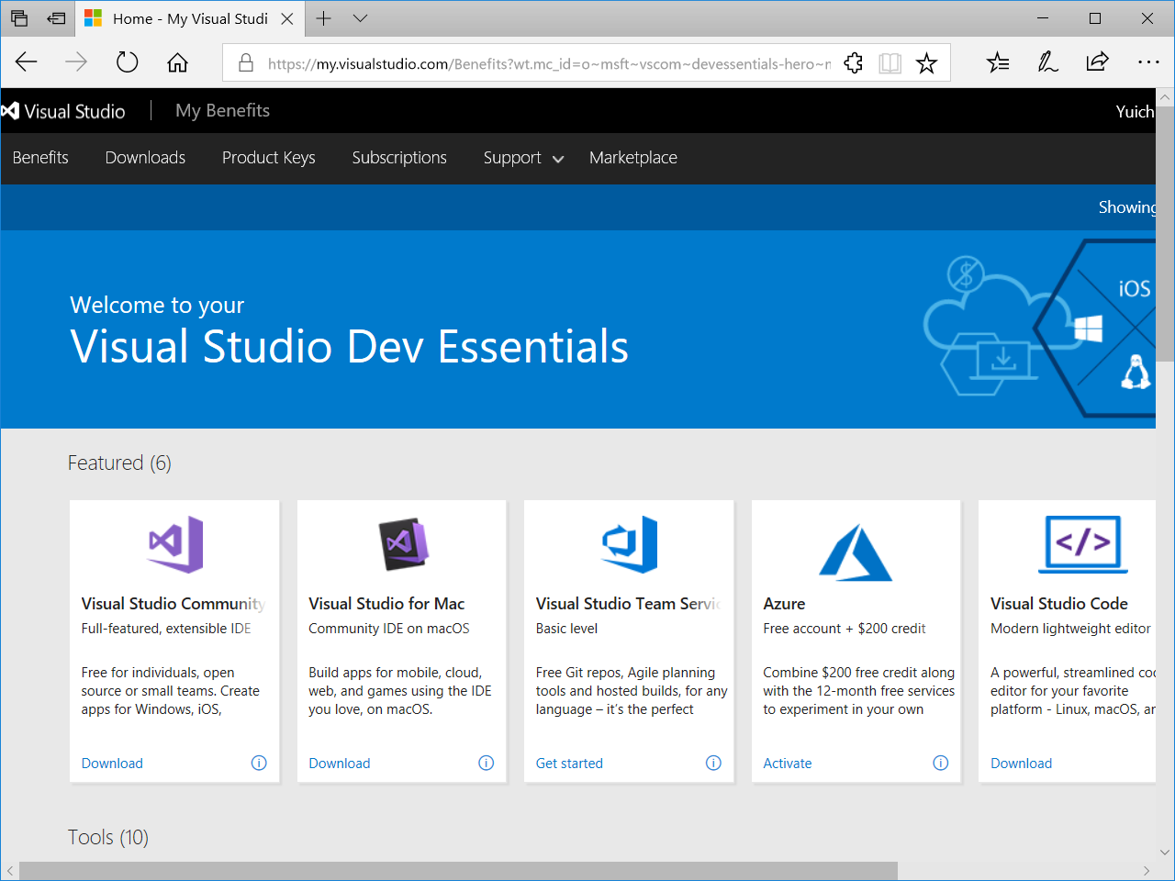Go back to the previous page

click(x=26, y=62)
